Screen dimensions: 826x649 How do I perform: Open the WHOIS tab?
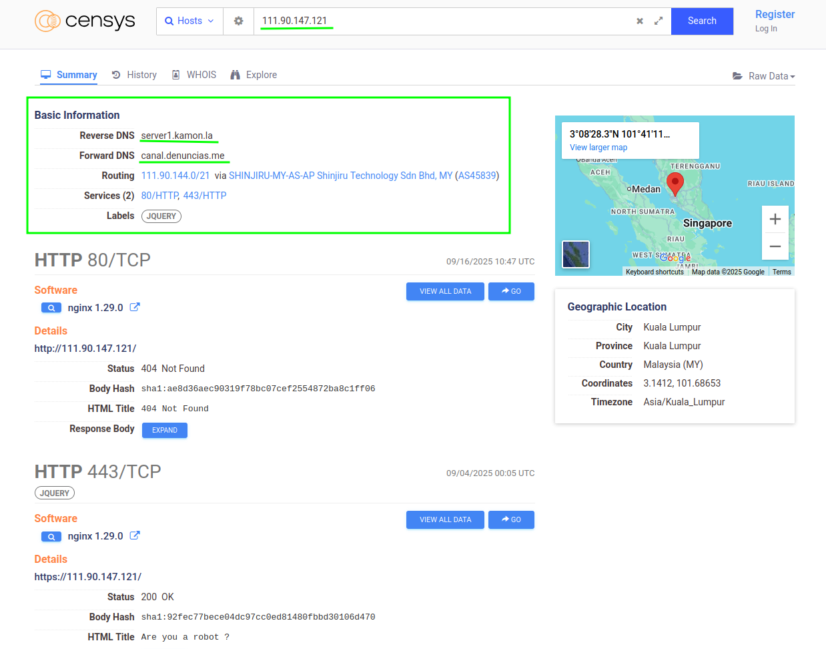pyautogui.click(x=194, y=75)
